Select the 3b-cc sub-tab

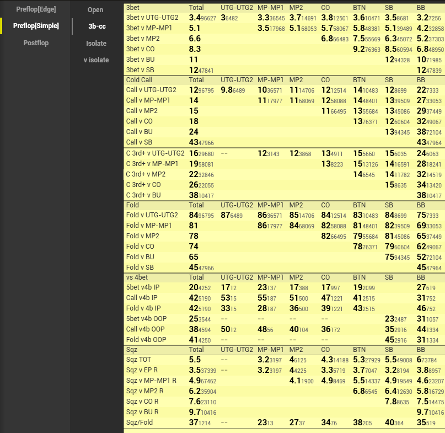pos(97,26)
